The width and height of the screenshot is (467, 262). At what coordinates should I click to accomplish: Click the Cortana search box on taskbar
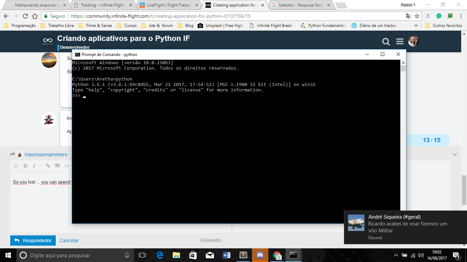pos(75,255)
